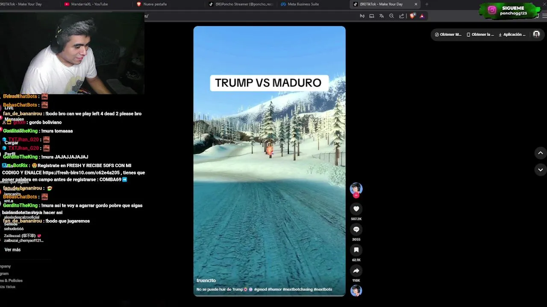Open the browser hamburger menu
Image resolution: width=547 pixels, height=307 pixels.
pos(544,16)
